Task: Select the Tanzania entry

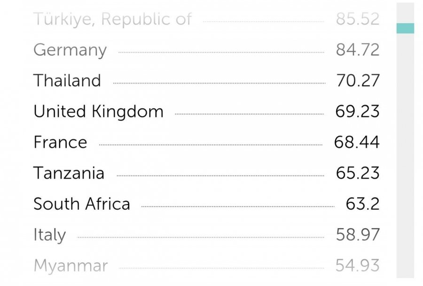Action: pos(69,173)
